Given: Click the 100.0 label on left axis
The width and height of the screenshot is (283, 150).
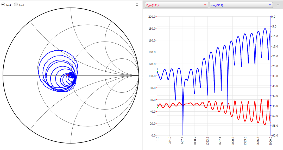Looking at the screenshot, I should click(x=152, y=76).
